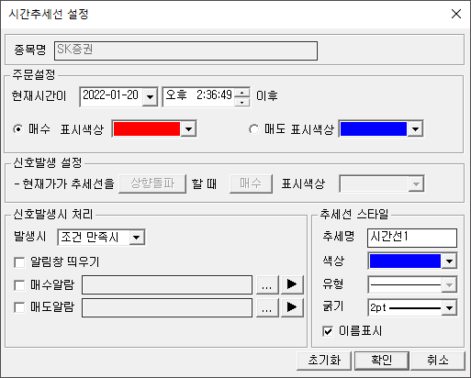Enable 알림창 띄우기 checkbox
This screenshot has height=378, width=471.
click(19, 262)
